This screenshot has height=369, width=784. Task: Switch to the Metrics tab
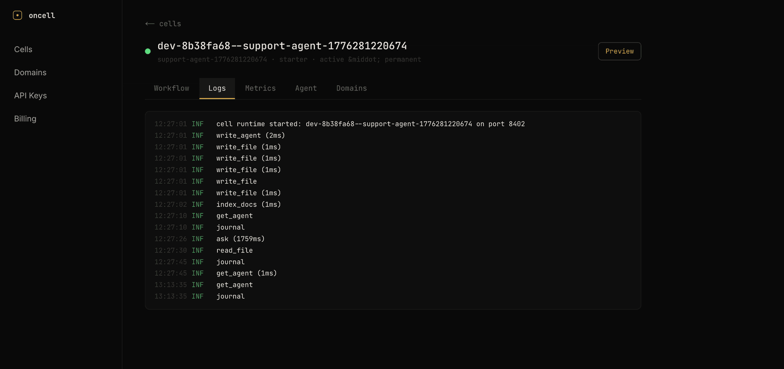click(260, 88)
